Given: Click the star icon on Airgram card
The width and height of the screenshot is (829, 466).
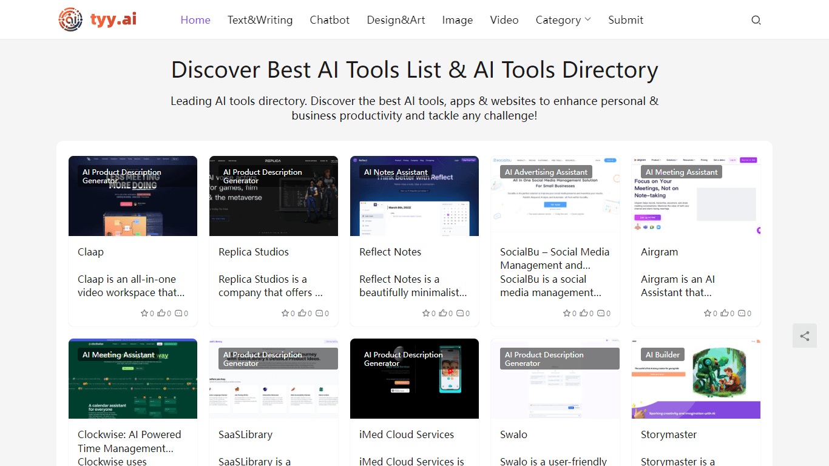Looking at the screenshot, I should (x=708, y=314).
